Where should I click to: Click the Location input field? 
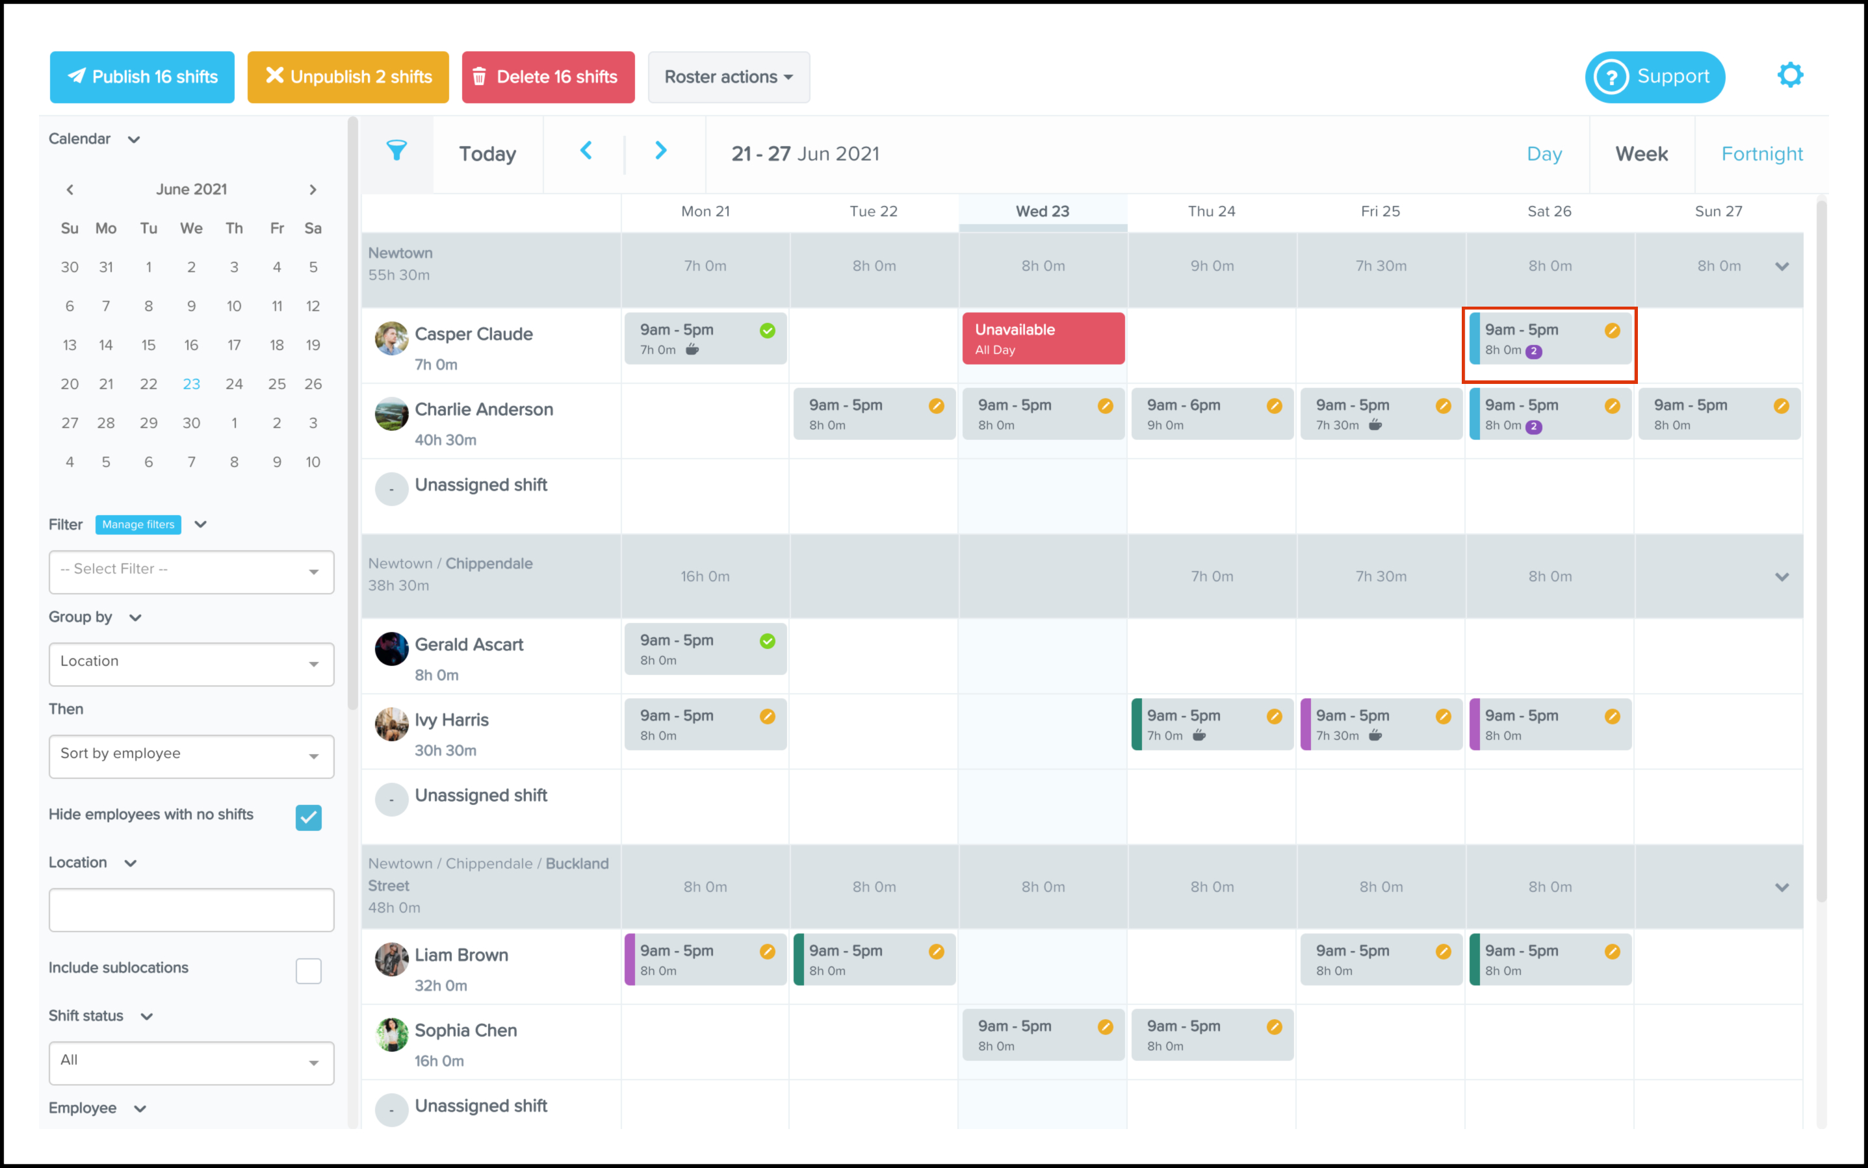pos(191,909)
